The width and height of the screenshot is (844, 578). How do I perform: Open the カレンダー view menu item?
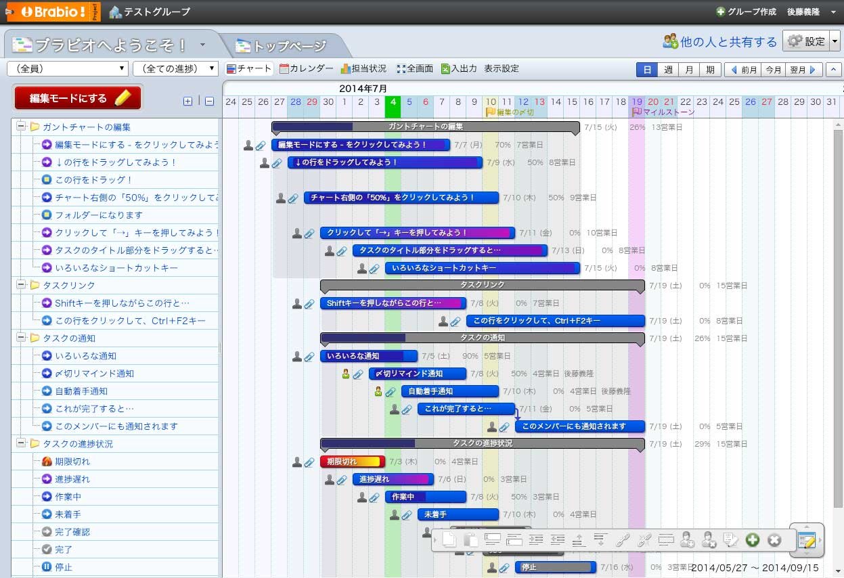(307, 68)
